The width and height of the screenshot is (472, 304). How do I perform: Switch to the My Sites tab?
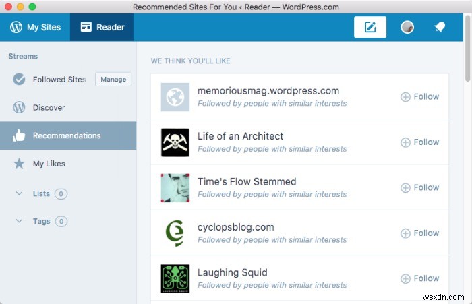[35, 27]
